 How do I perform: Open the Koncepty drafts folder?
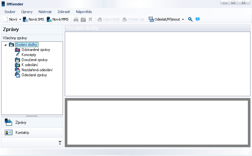[29, 55]
